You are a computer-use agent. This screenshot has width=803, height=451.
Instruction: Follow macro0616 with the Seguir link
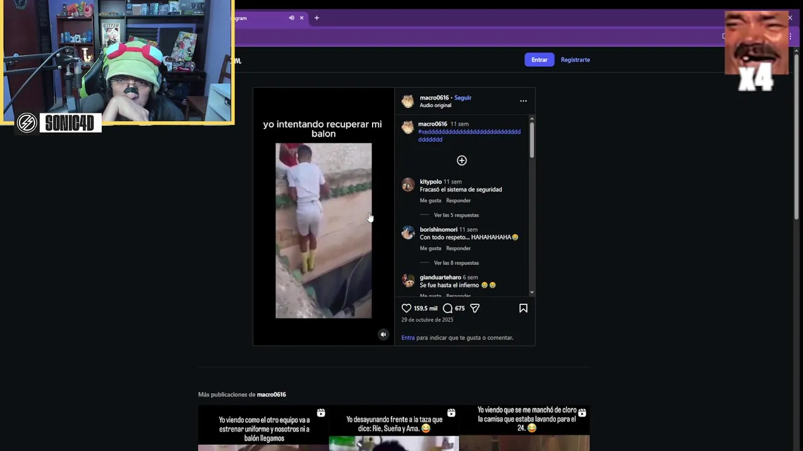tap(463, 98)
